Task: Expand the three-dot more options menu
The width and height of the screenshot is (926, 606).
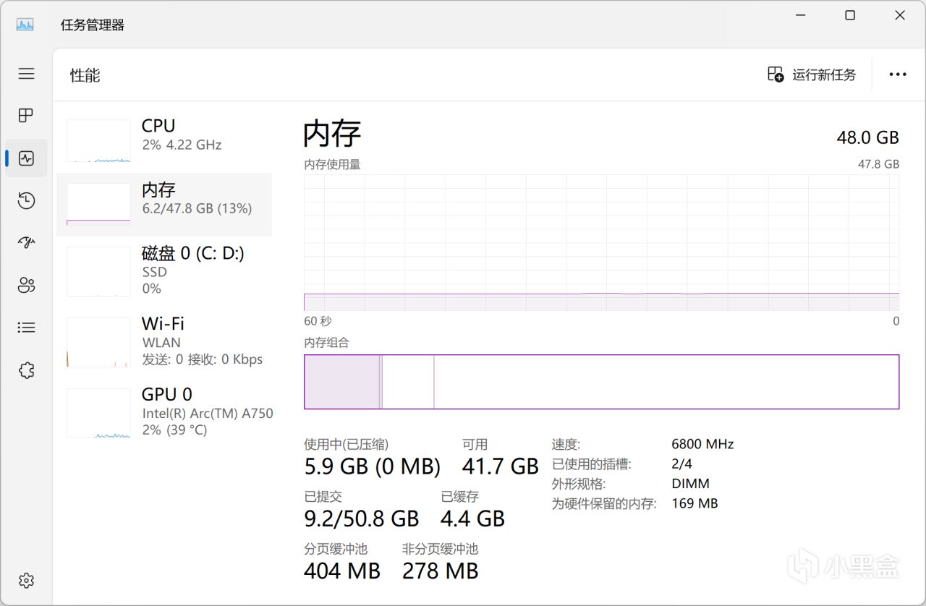Action: coord(898,74)
